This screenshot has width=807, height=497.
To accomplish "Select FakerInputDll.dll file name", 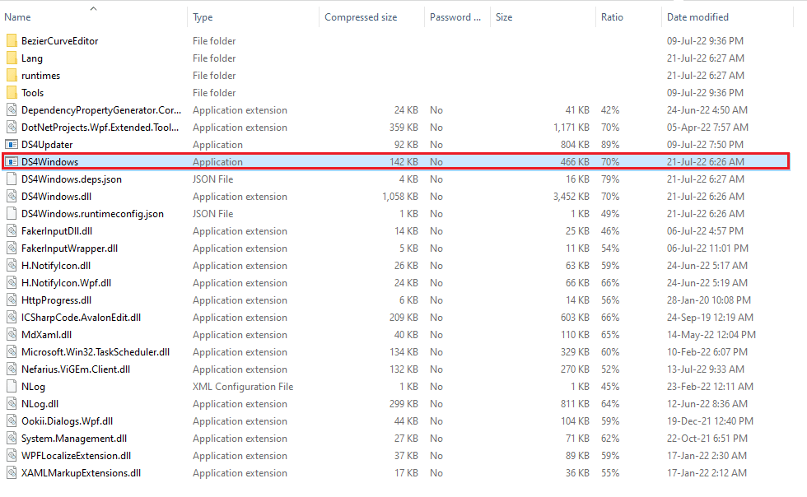I will [x=57, y=231].
